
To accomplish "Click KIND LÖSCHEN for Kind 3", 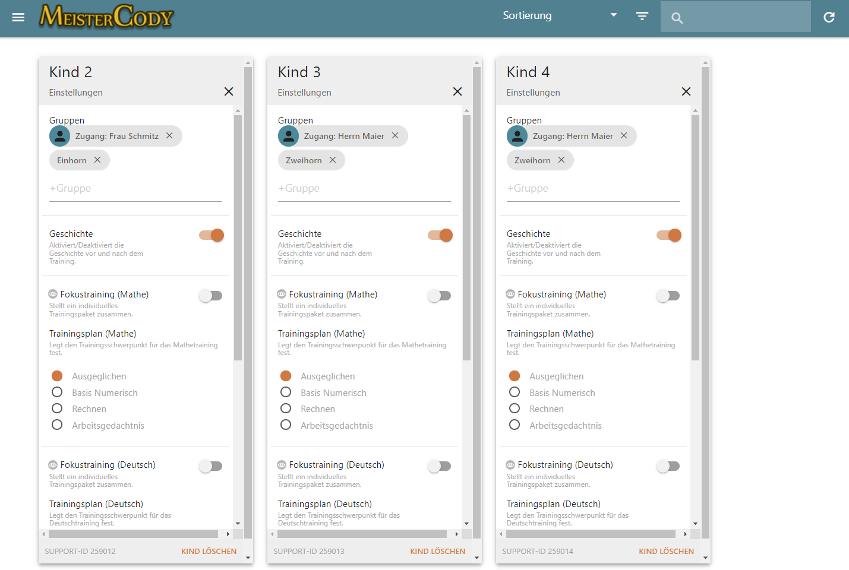I will pyautogui.click(x=438, y=551).
